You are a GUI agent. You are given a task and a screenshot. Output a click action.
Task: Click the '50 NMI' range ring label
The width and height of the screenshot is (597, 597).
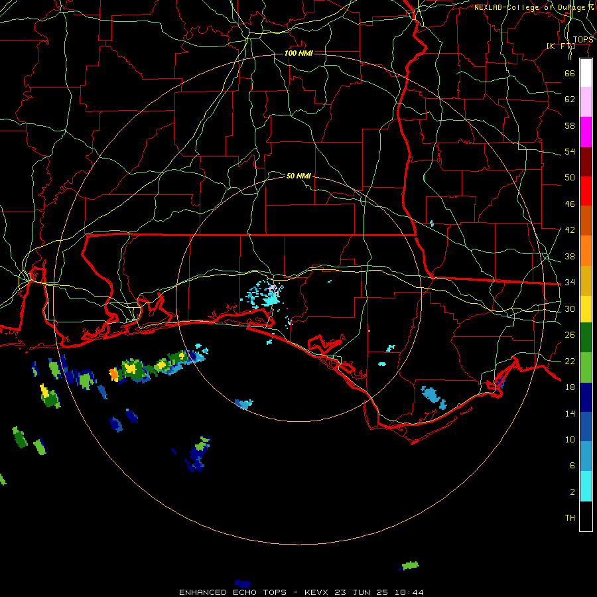tap(298, 176)
